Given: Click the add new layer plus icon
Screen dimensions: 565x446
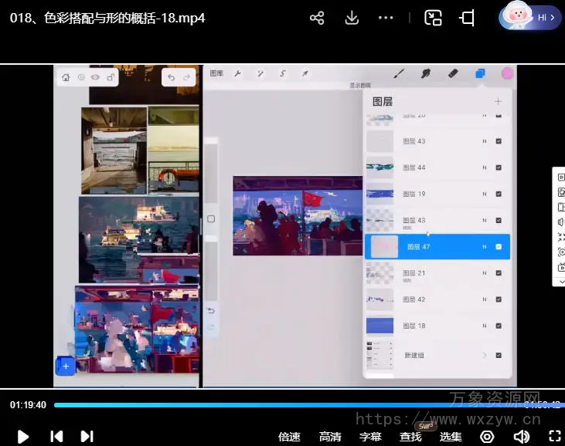Looking at the screenshot, I should tap(498, 101).
